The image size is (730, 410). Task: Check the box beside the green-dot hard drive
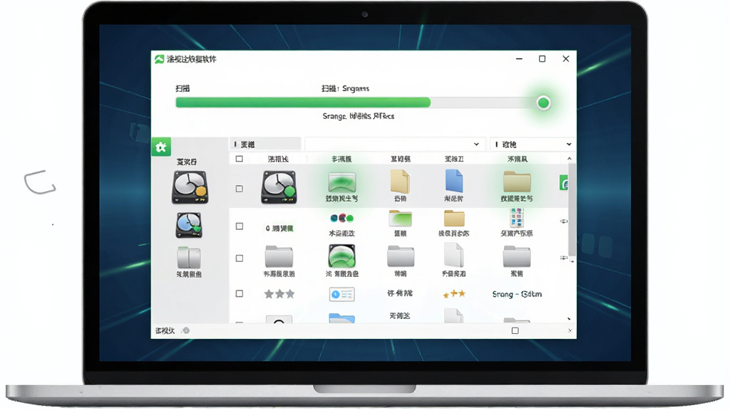[240, 189]
